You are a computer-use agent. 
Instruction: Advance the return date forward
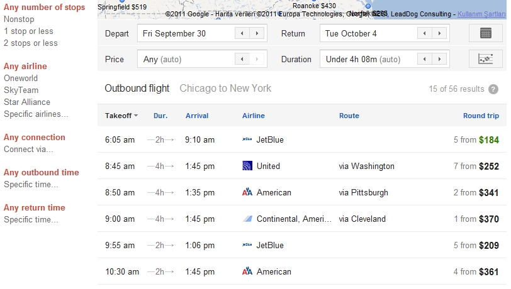(439, 33)
